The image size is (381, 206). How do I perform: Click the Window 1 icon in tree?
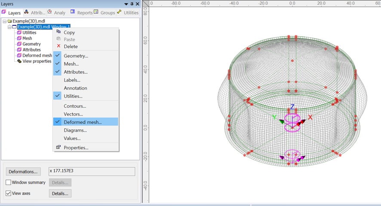(14, 27)
